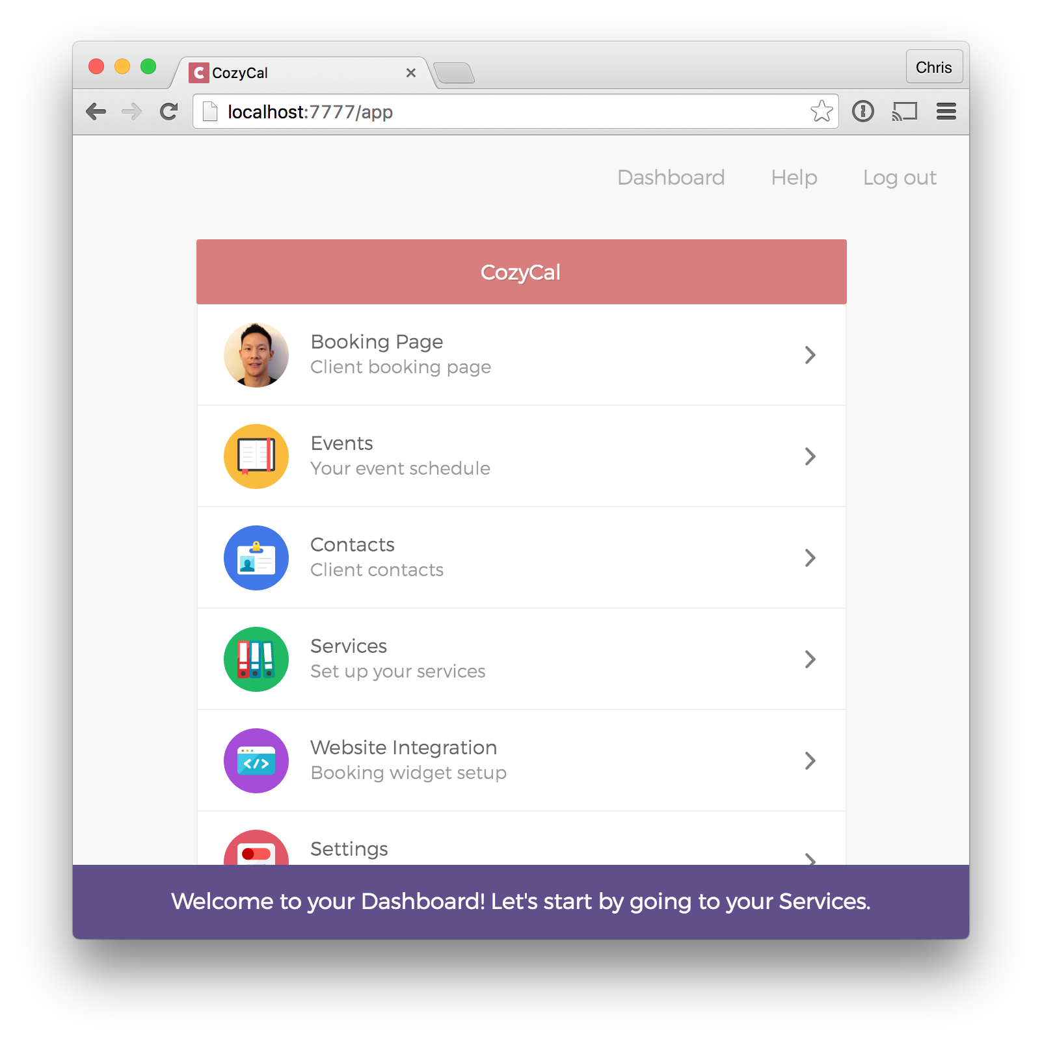Viewport: 1042px width, 1043px height.
Task: Expand Services row chevron arrow
Action: [810, 659]
